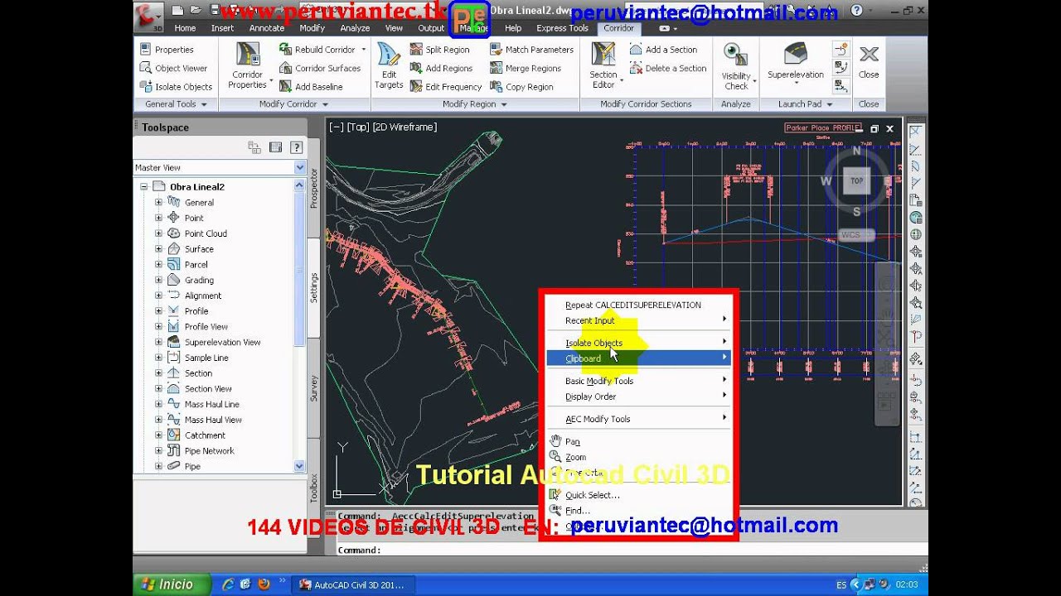This screenshot has height=596, width=1061.
Task: Click Copy Region
Action: click(521, 86)
